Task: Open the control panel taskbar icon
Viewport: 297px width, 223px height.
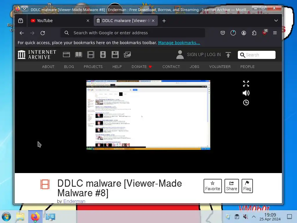Action: click(x=50, y=217)
